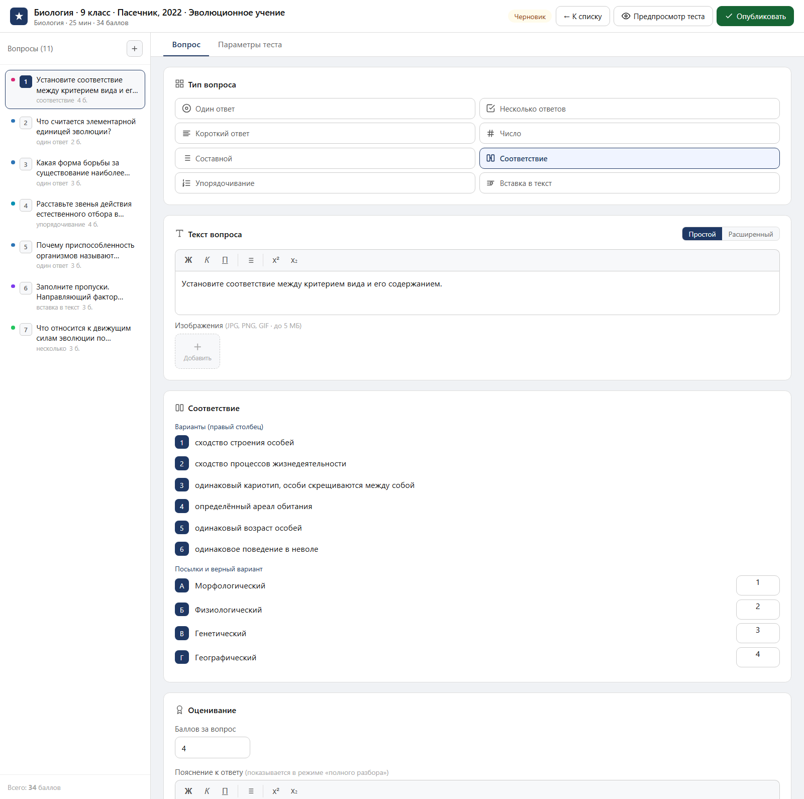
Task: Click the add question plus icon
Action: pos(134,49)
